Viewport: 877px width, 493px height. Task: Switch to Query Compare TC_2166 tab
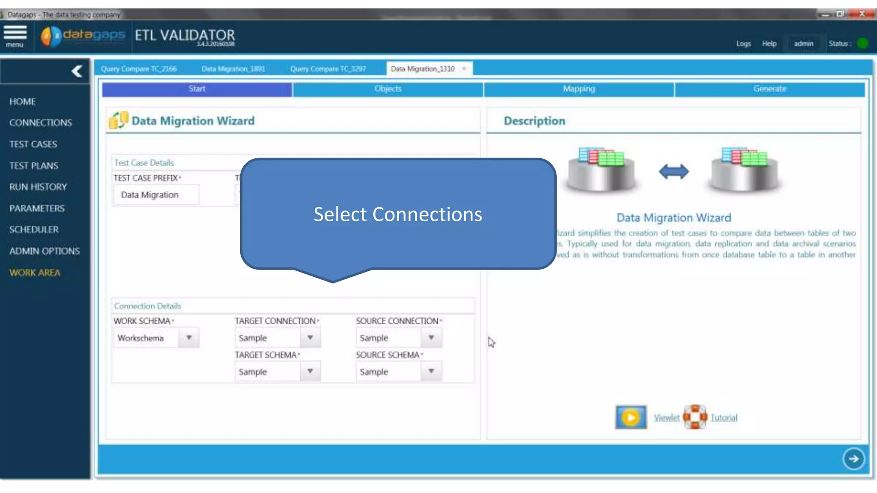coord(139,68)
